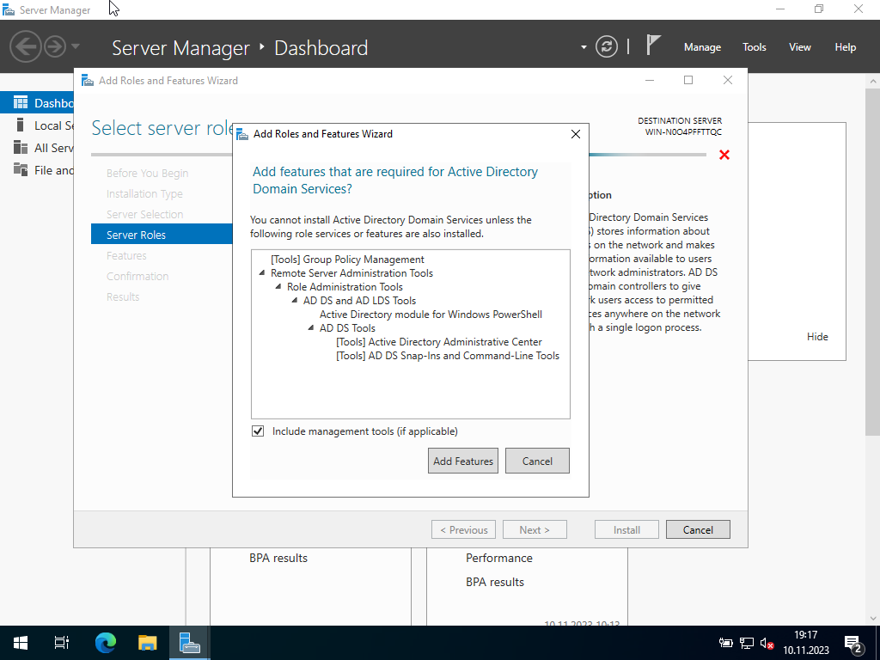Screen dimensions: 880x660
Task: Go to Installation Type step
Action: [144, 193]
